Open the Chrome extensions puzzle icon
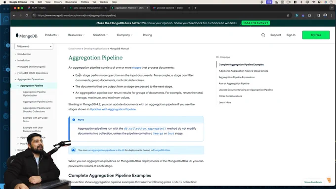This screenshot has width=336, height=189. [x=309, y=15]
